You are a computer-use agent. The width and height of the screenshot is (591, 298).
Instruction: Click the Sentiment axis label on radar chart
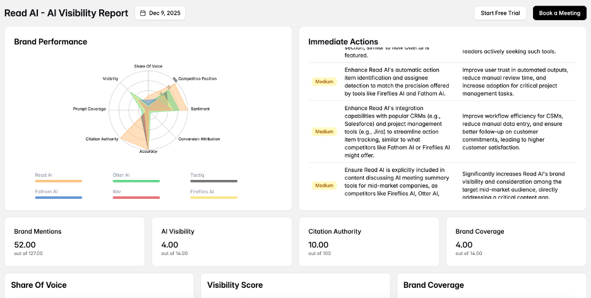[200, 109]
